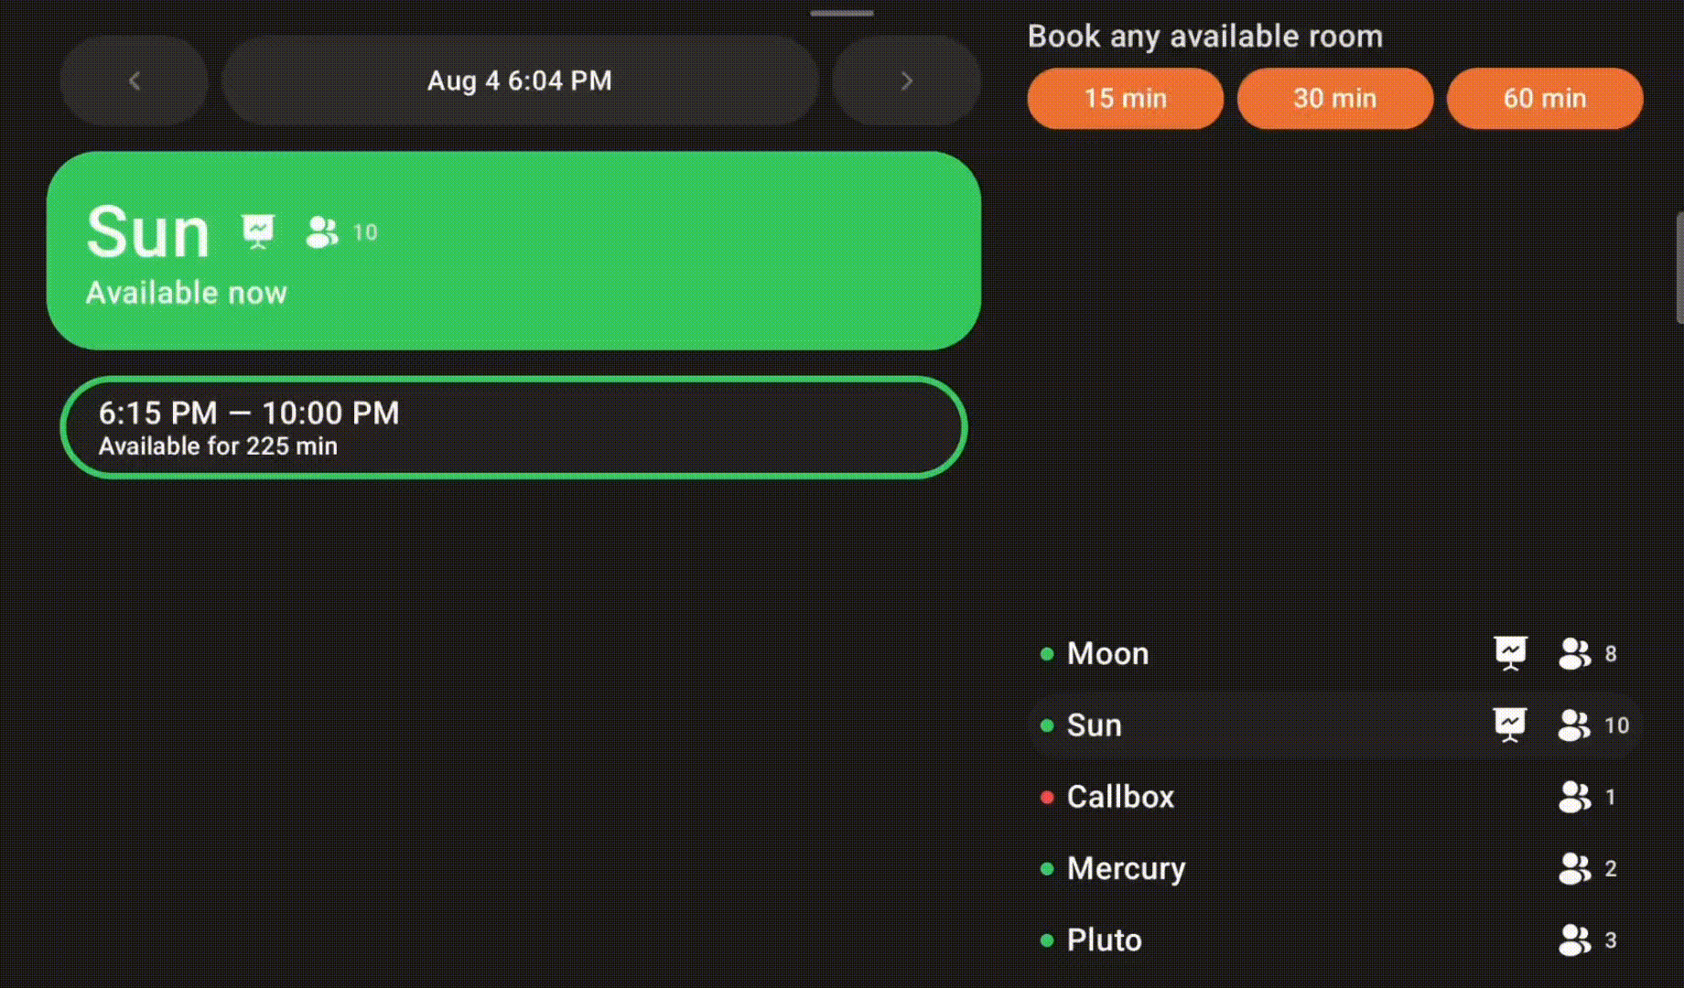Screen dimensions: 1684x988
Task: Click the red busy indicator next to Callbox
Action: 1047,797
